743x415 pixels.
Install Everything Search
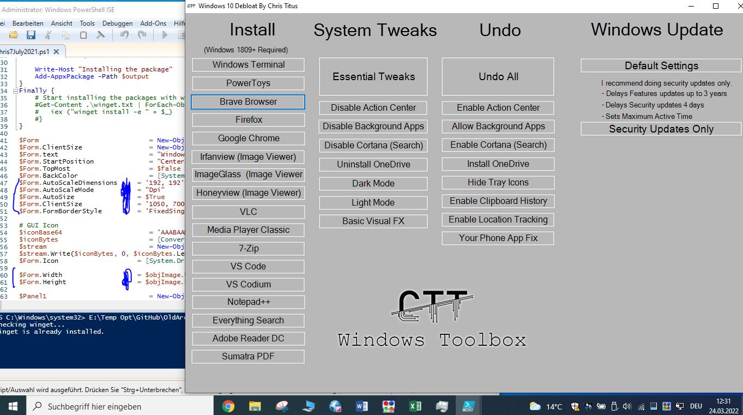tap(249, 321)
